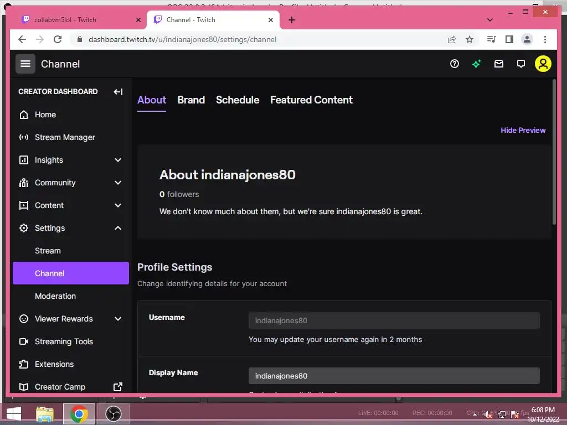Image resolution: width=567 pixels, height=425 pixels.
Task: Open the Chrome media control icon
Action: click(x=491, y=39)
